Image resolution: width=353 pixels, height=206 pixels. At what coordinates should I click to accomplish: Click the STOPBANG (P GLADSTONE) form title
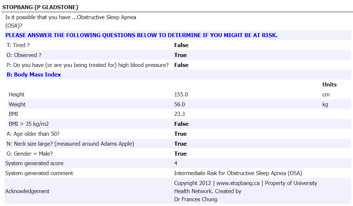click(x=40, y=7)
